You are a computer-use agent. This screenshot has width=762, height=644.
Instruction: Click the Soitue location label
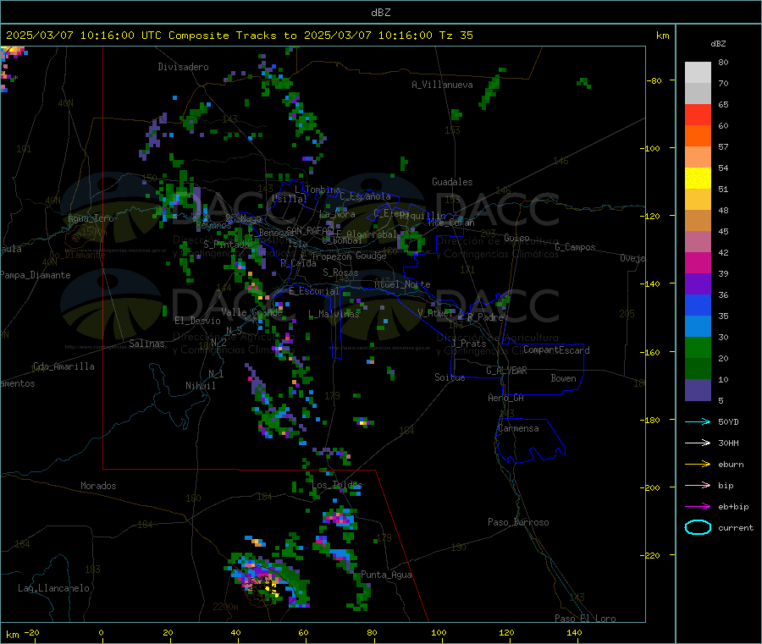pos(450,377)
